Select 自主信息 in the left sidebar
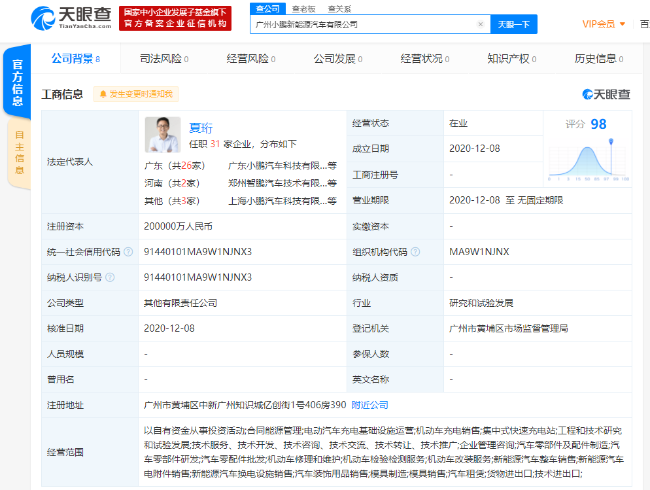The image size is (650, 490). coord(19,152)
